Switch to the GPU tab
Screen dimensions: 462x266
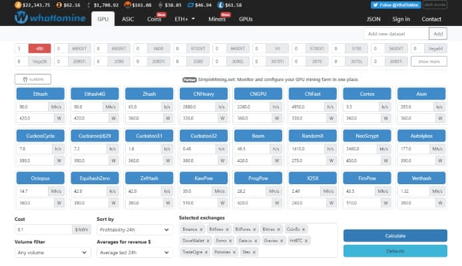[103, 19]
